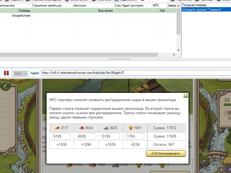
Task: Click the +1438 wood difference value
Action: pyautogui.click(x=62, y=144)
